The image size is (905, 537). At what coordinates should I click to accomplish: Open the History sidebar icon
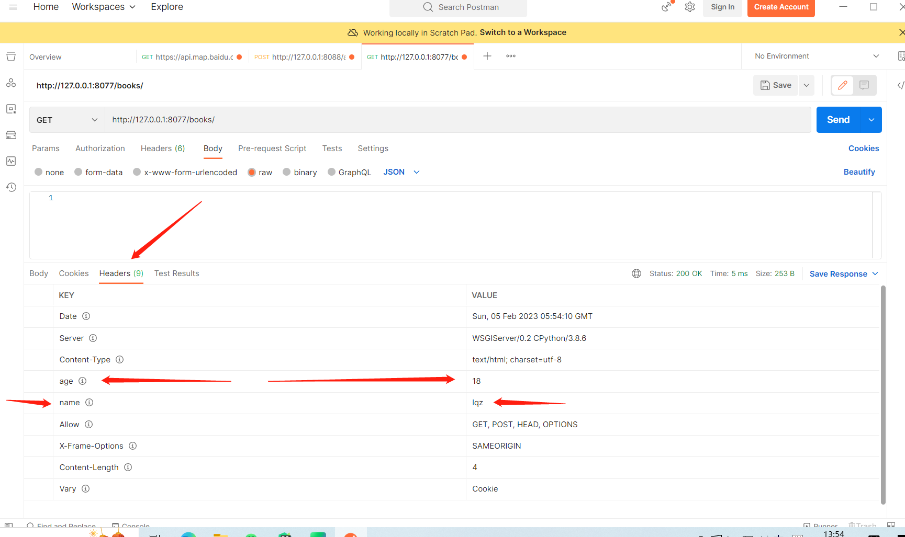(x=11, y=187)
